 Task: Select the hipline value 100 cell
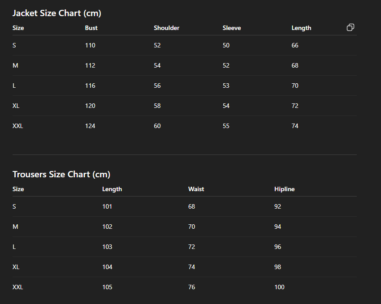[279, 287]
